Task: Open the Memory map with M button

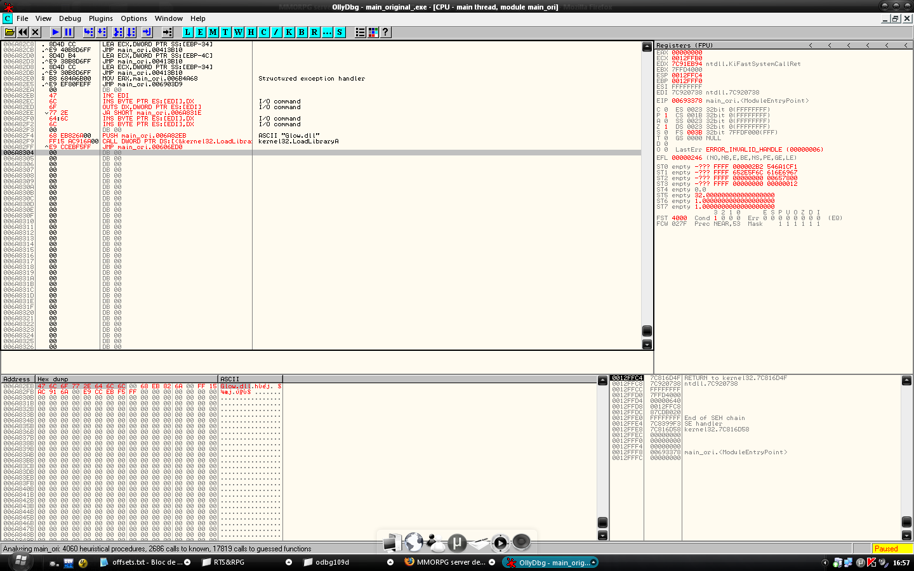Action: pos(213,32)
